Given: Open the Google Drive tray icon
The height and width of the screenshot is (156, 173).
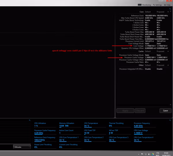Looking at the screenshot, I should click(x=153, y=154).
